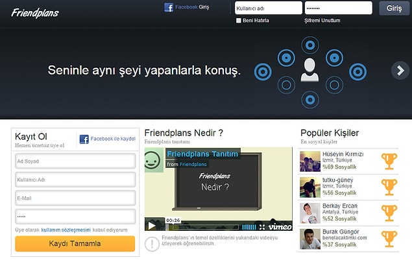Click the Antalya, Türkiye location text
412x260 pixels.
[x=340, y=212]
